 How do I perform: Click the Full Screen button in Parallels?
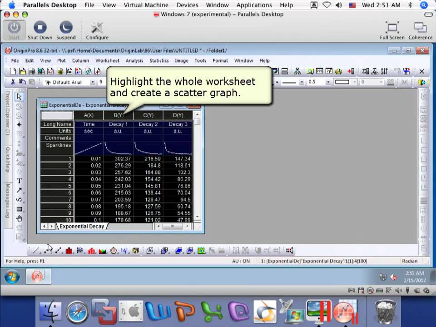click(x=392, y=30)
